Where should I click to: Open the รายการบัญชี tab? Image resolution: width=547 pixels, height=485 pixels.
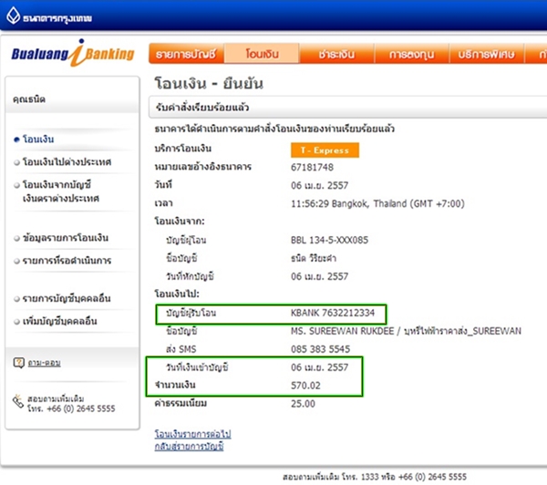click(x=186, y=54)
